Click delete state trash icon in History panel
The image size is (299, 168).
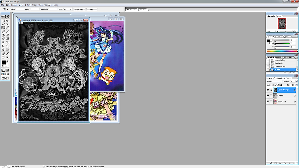(x=294, y=72)
